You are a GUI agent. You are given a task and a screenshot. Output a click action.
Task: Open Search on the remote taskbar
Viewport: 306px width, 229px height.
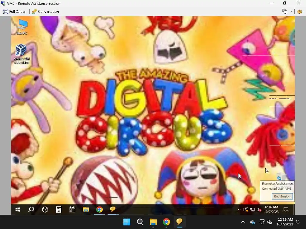point(31,210)
